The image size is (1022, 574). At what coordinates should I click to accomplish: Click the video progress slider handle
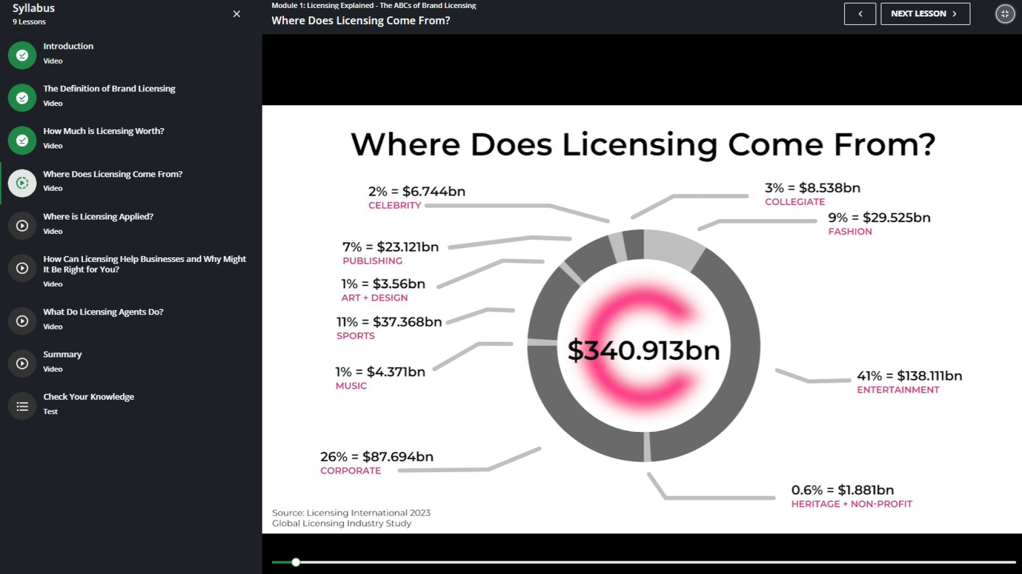tap(295, 562)
